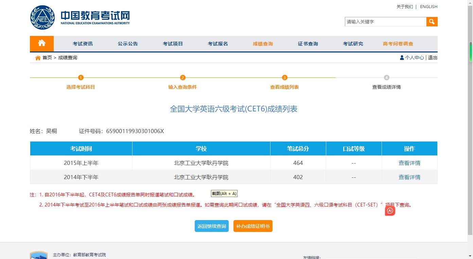Screen dimensions: 473x259
Task: Open the 考试资讯 menu
Action: [x=83, y=44]
